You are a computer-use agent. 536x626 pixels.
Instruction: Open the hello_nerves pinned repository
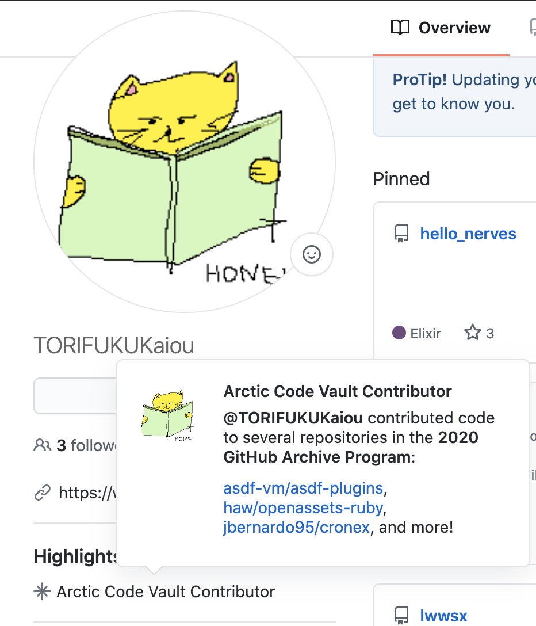[x=468, y=234]
